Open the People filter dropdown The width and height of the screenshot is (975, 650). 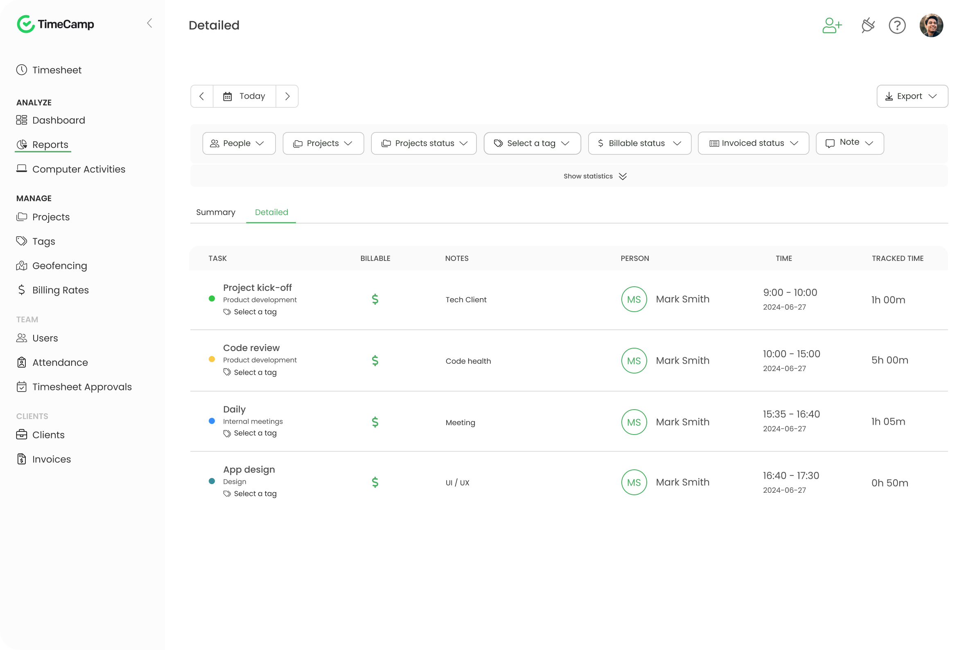point(239,143)
